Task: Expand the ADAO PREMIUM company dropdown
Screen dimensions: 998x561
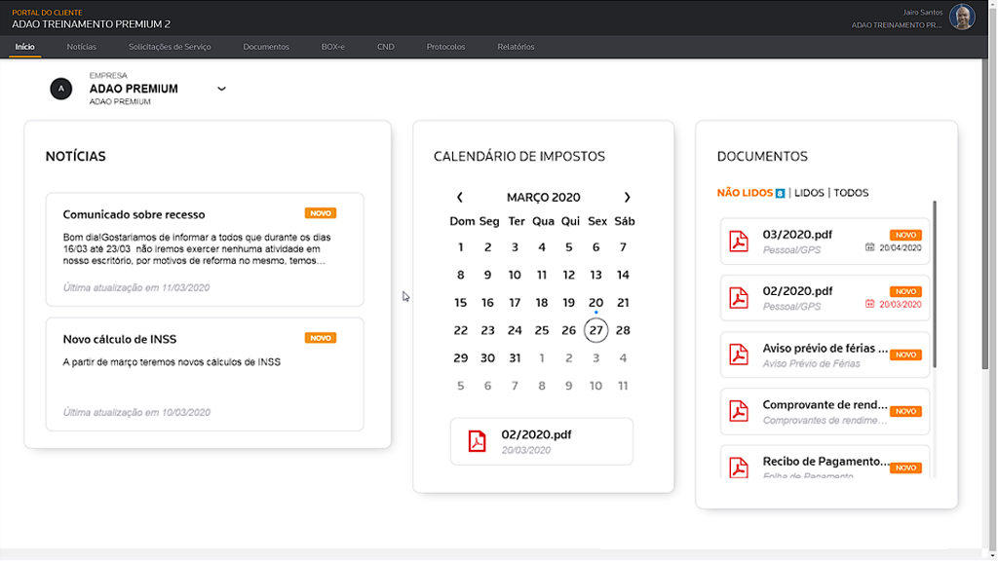Action: coord(221,89)
